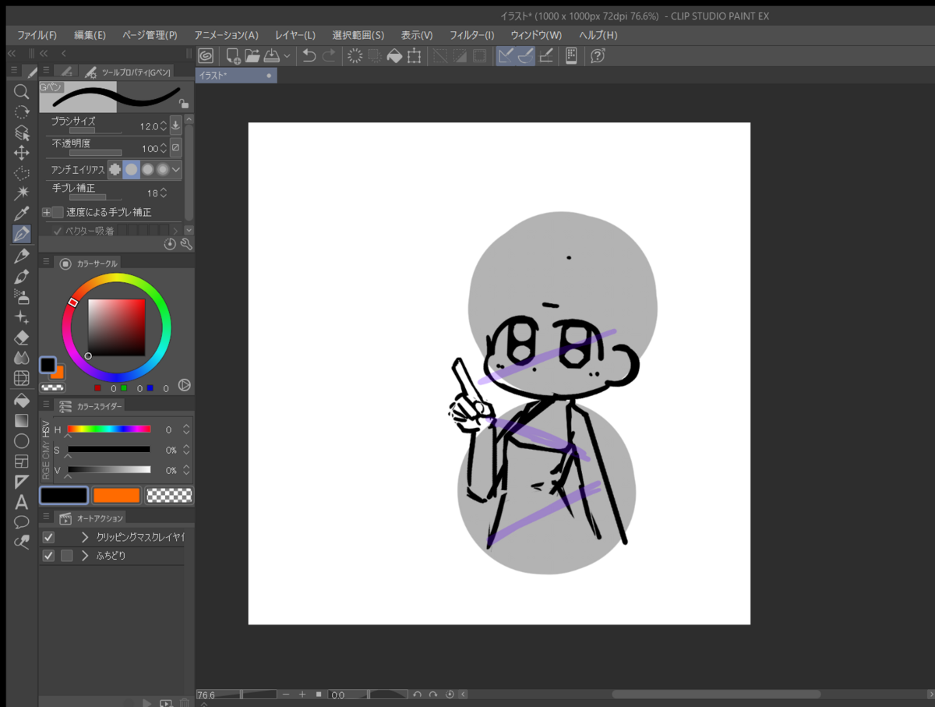Open CLIP STUDIO support help icon
Screen dimensions: 935x707
click(598, 55)
